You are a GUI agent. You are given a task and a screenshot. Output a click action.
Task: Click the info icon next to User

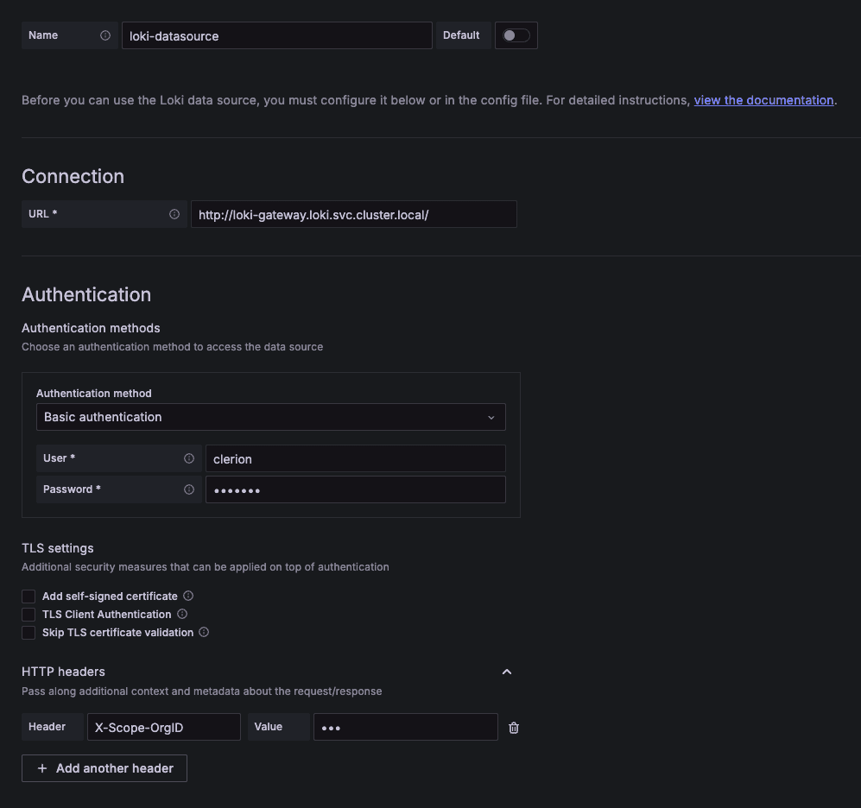pyautogui.click(x=189, y=458)
